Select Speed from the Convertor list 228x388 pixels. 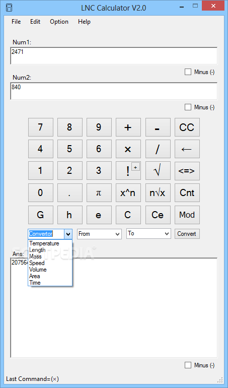click(x=50, y=263)
